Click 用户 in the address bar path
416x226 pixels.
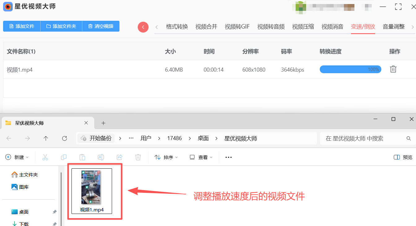pyautogui.click(x=146, y=139)
